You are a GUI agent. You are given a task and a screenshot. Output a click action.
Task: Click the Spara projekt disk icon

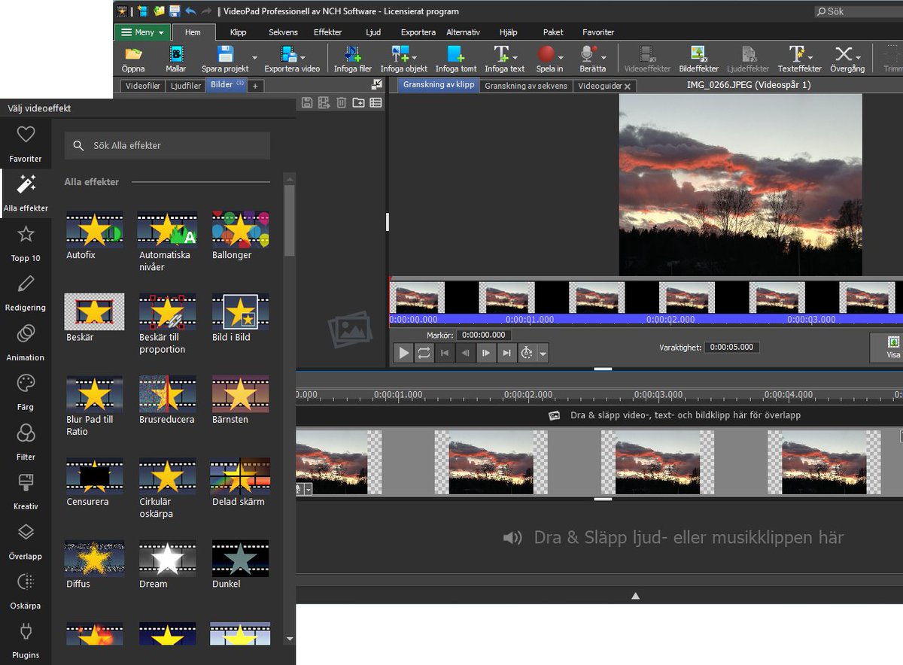(x=225, y=54)
